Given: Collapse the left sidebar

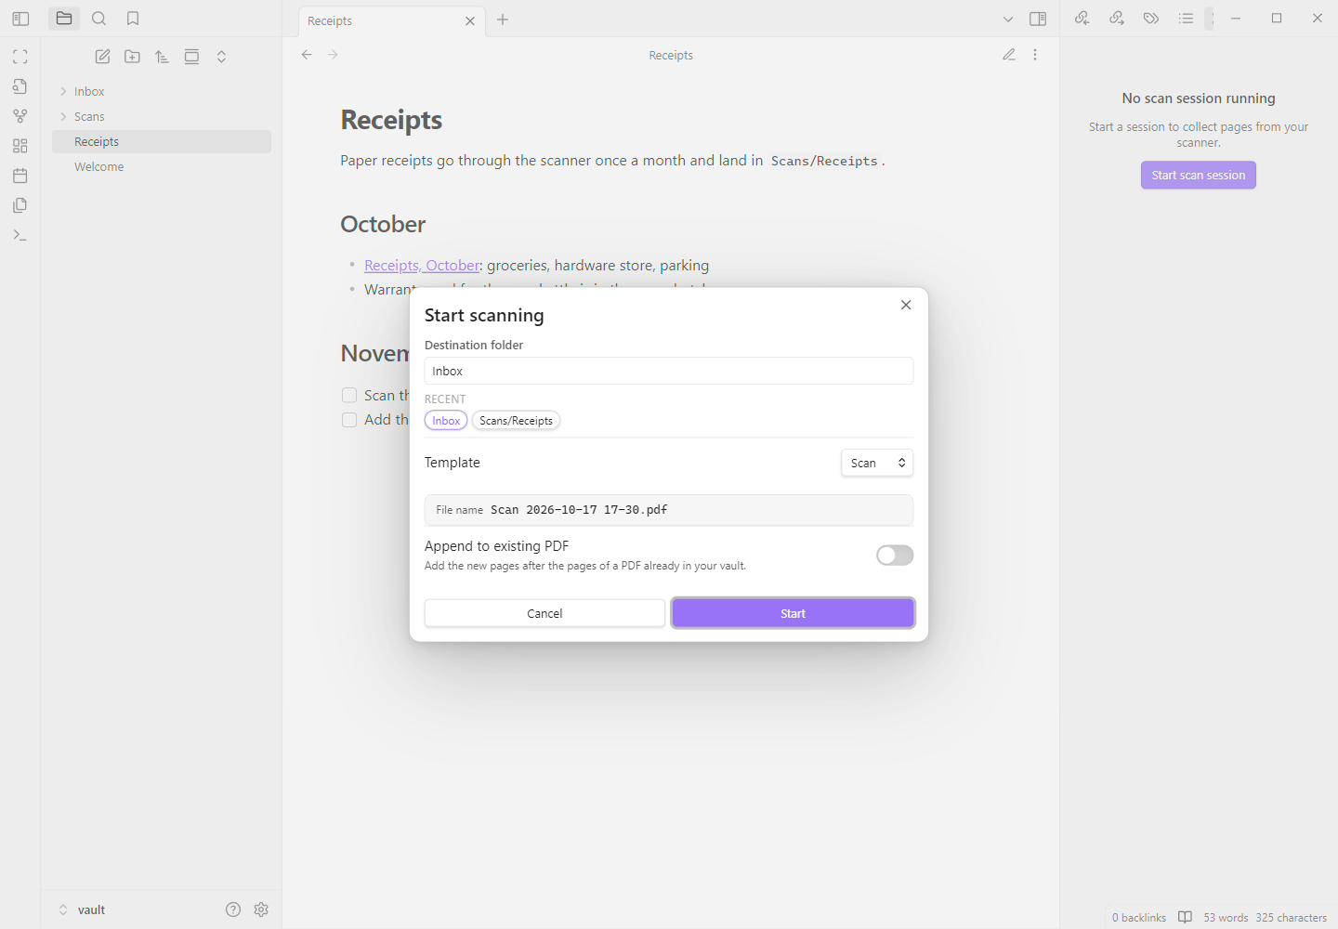Looking at the screenshot, I should pos(20,19).
